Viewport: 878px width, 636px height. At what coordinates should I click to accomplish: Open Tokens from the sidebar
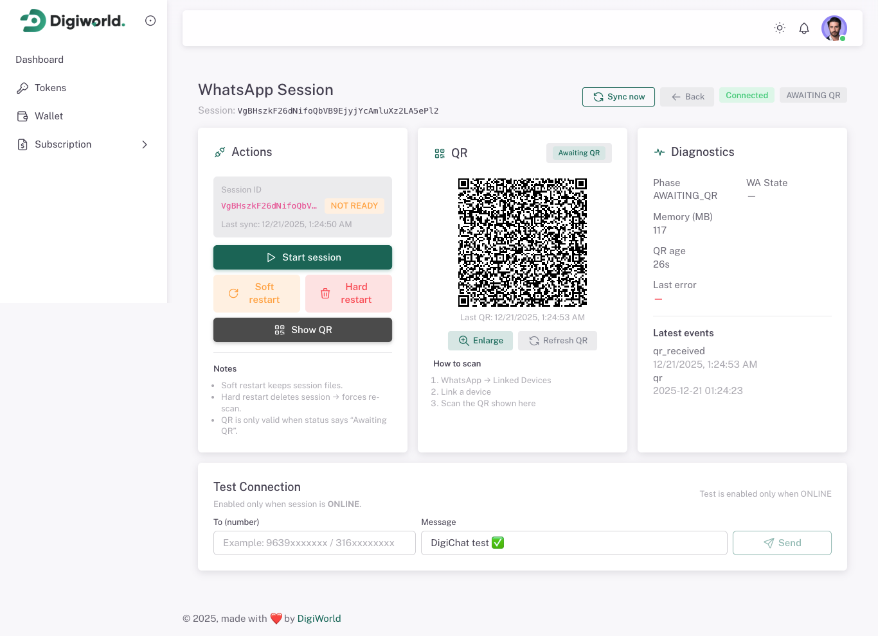[50, 88]
